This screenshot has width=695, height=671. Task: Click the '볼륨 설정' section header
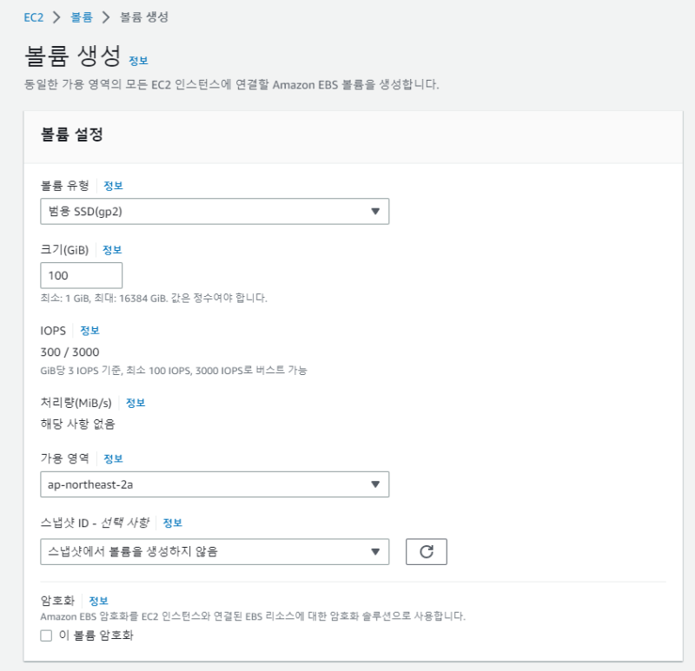pos(72,135)
